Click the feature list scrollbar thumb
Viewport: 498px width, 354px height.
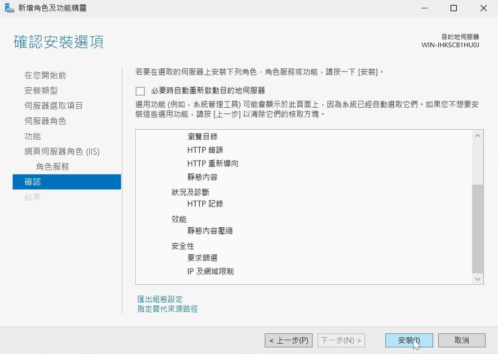(x=478, y=229)
